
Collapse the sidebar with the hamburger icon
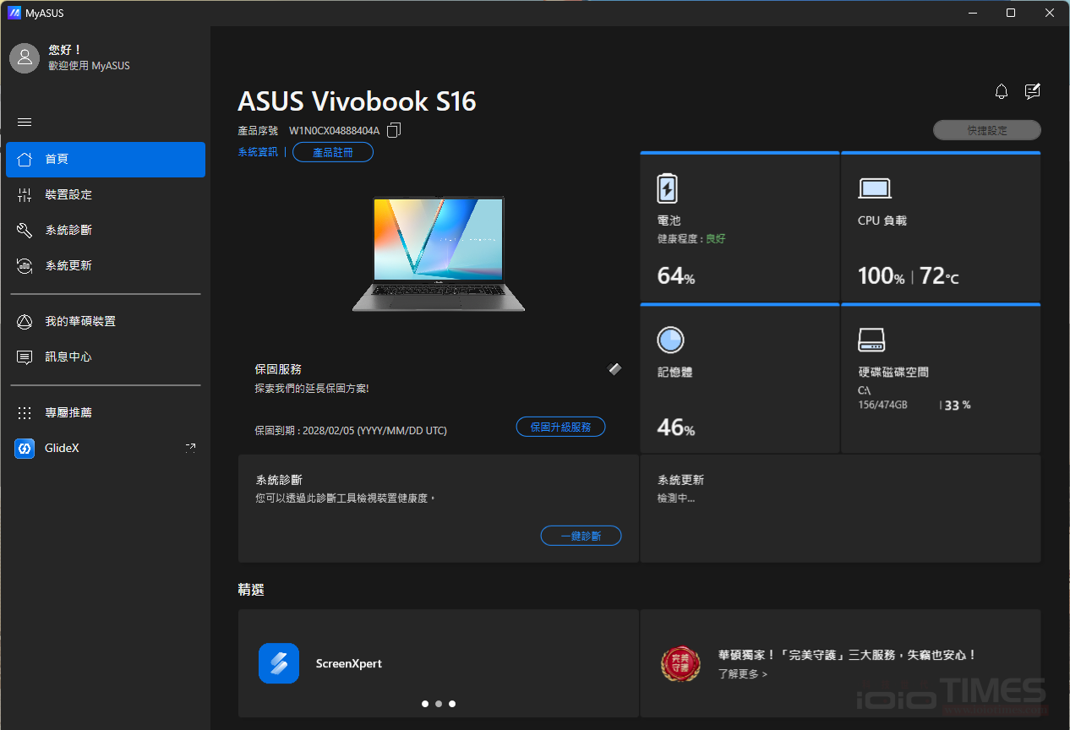pos(25,122)
